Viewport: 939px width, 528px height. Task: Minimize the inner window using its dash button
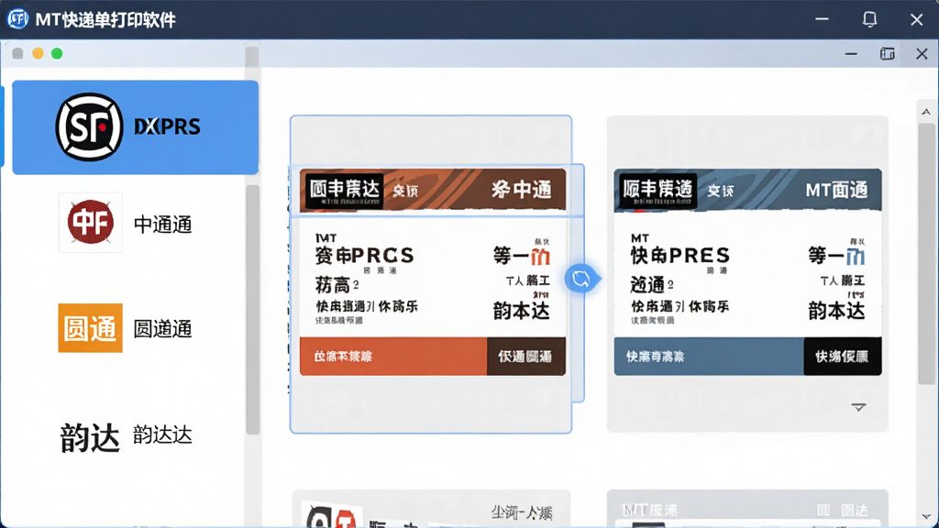pos(851,54)
